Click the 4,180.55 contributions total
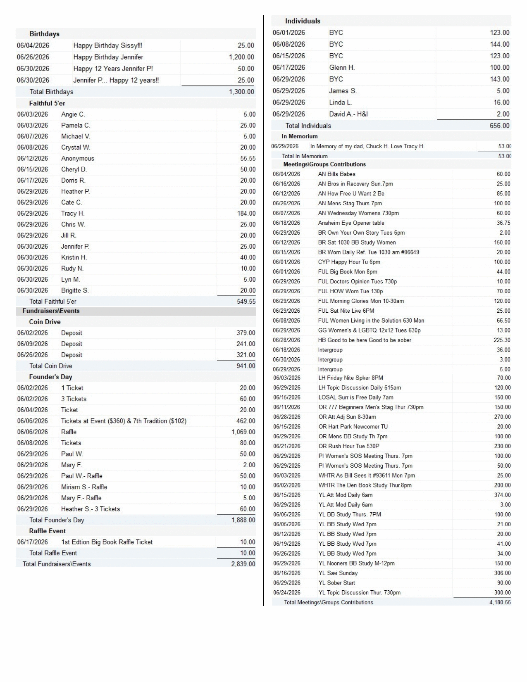527x682 pixels. 500,603
